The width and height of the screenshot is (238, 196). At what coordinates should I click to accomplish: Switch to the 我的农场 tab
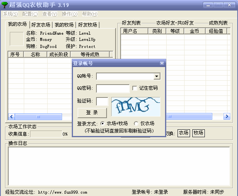pyautogui.click(x=17, y=24)
